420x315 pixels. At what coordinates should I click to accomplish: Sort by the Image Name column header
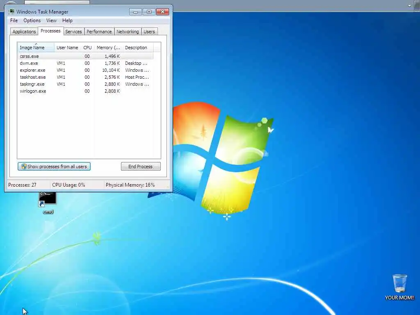36,48
